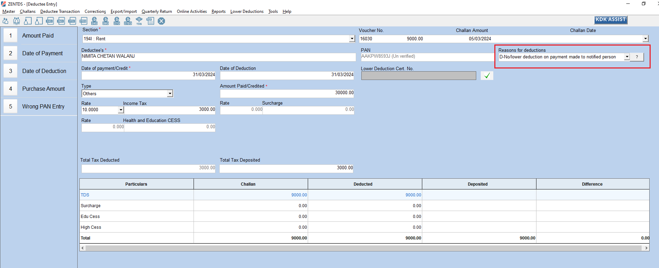Open the Deductee Transaction menu

[60, 11]
